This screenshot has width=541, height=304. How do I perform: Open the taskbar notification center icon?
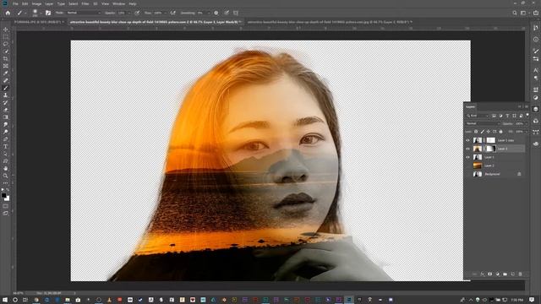pos(532,300)
